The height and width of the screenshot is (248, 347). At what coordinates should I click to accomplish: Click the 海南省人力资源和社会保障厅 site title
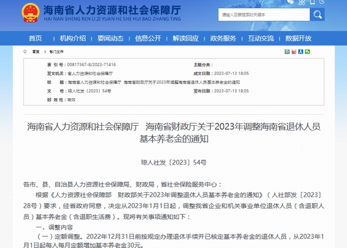[x=112, y=10]
